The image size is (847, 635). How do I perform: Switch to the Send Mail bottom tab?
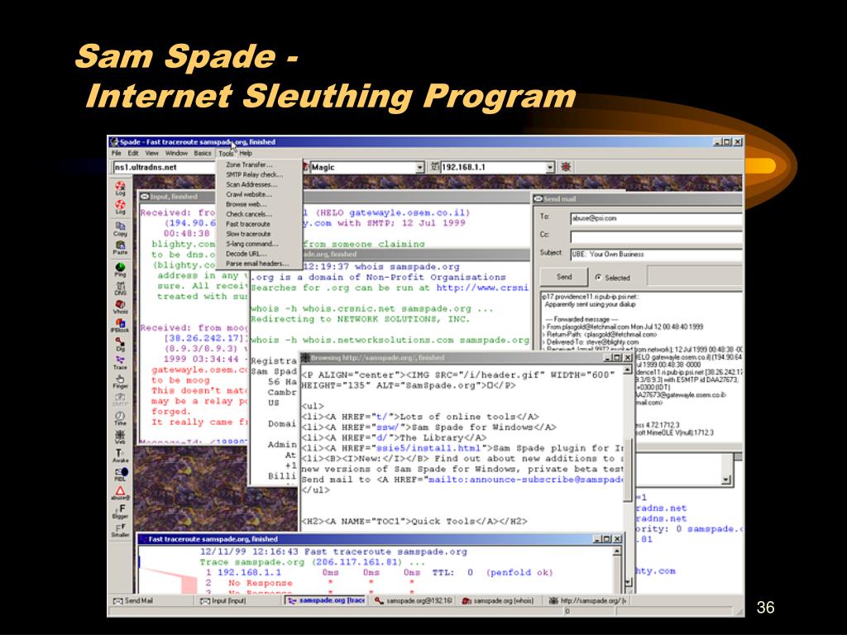[151, 600]
